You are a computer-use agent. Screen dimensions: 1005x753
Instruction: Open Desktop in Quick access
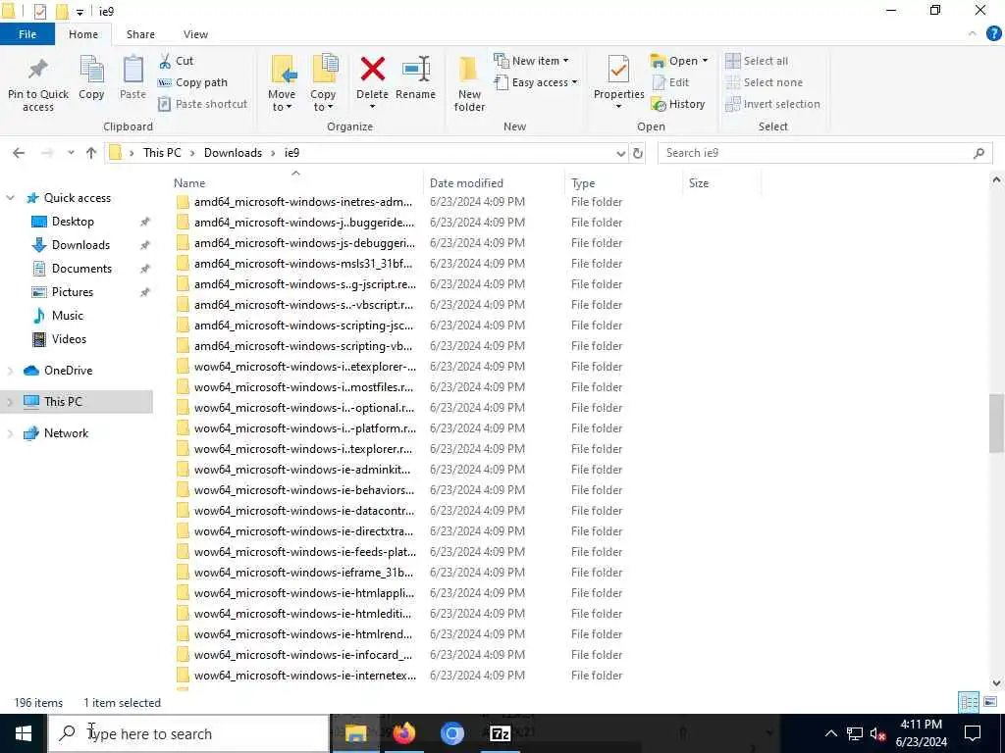point(73,222)
